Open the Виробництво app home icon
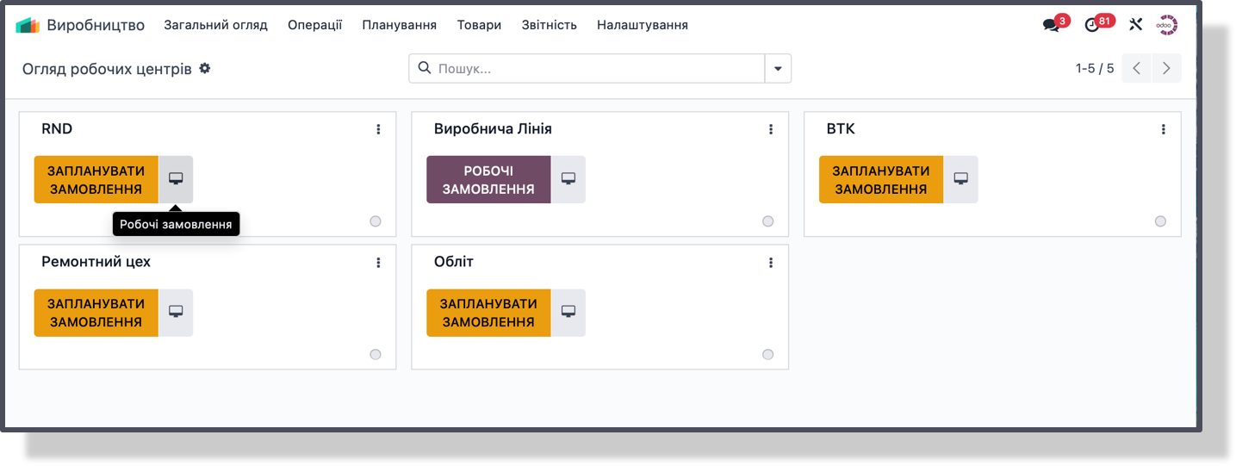 (x=28, y=25)
